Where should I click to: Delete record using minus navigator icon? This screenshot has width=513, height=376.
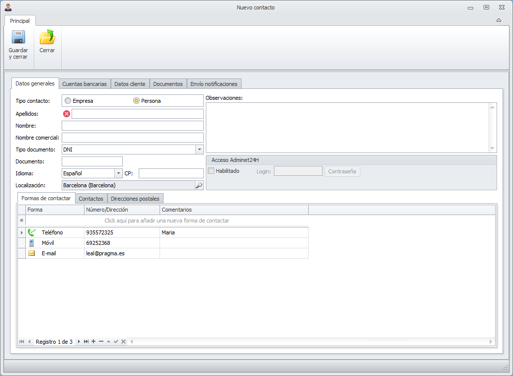coord(101,342)
